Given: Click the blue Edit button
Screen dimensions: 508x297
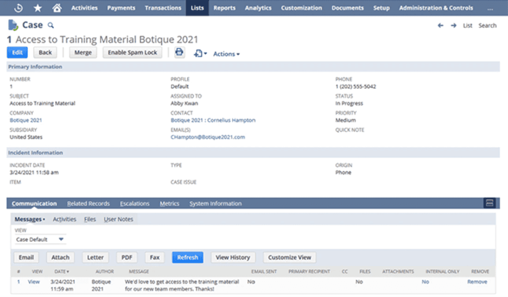Looking at the screenshot, I should [17, 53].
